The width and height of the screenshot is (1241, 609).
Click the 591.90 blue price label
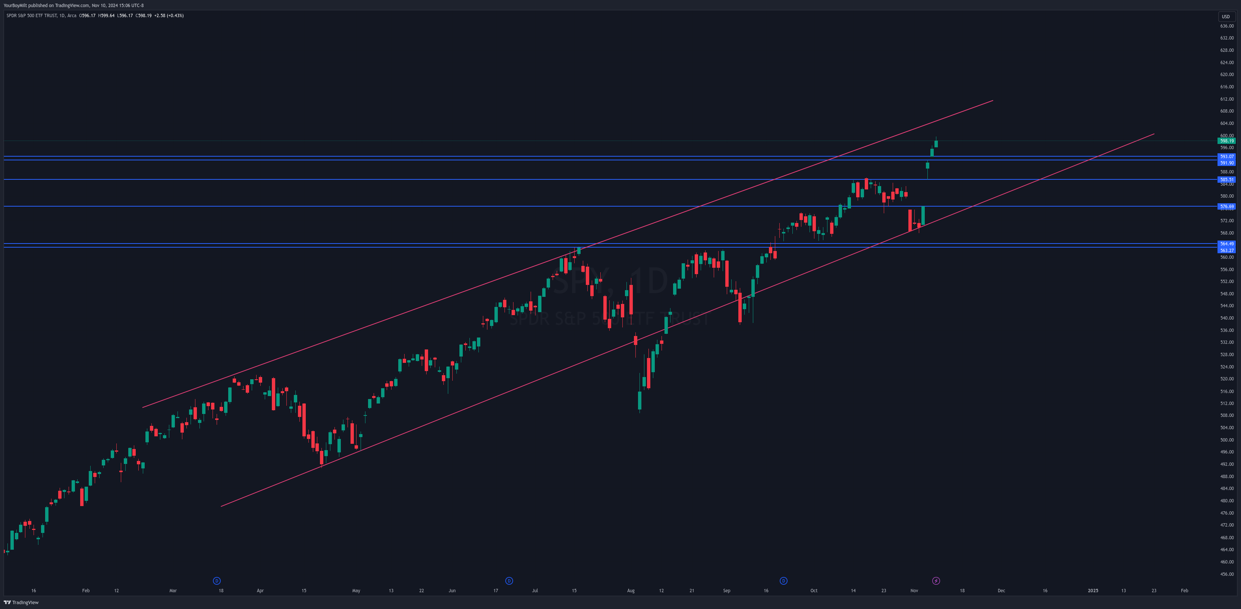(x=1226, y=163)
